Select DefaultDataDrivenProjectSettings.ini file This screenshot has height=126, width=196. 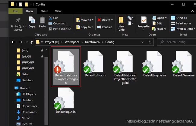click(66, 67)
